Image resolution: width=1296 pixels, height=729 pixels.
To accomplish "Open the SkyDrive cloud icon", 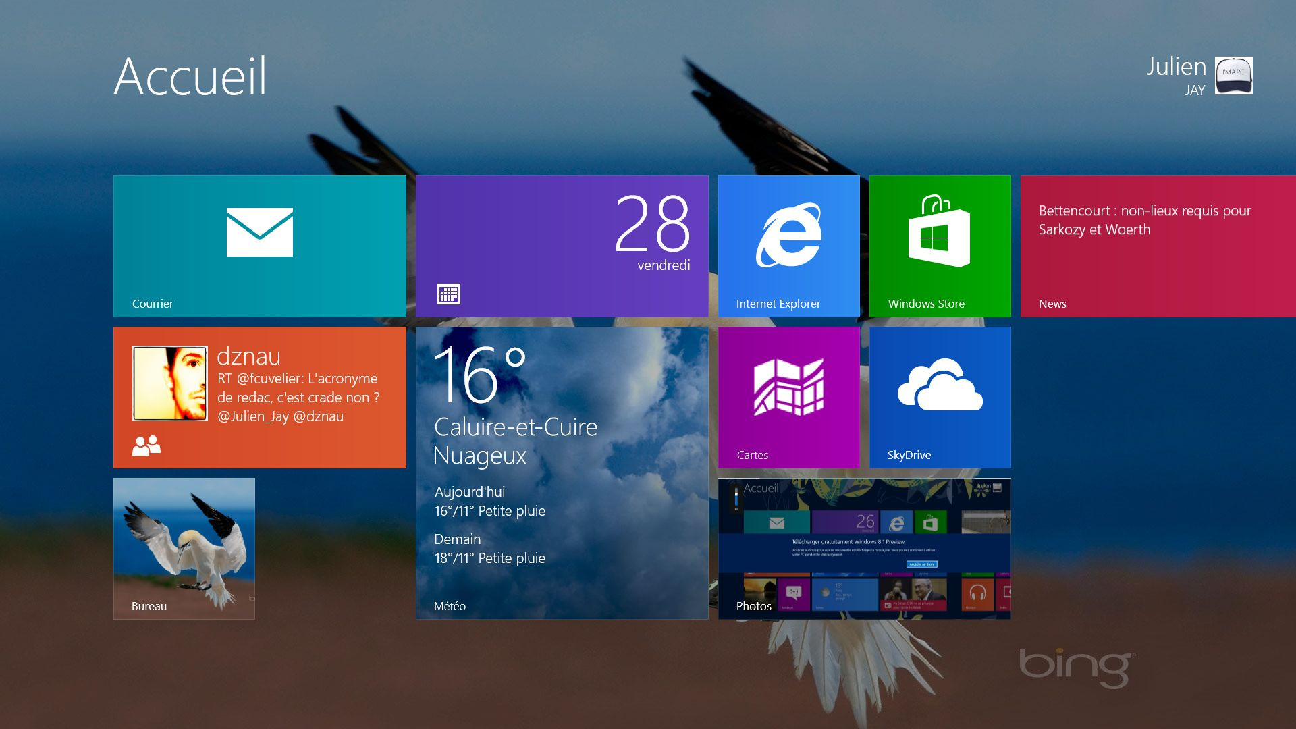I will (940, 384).
